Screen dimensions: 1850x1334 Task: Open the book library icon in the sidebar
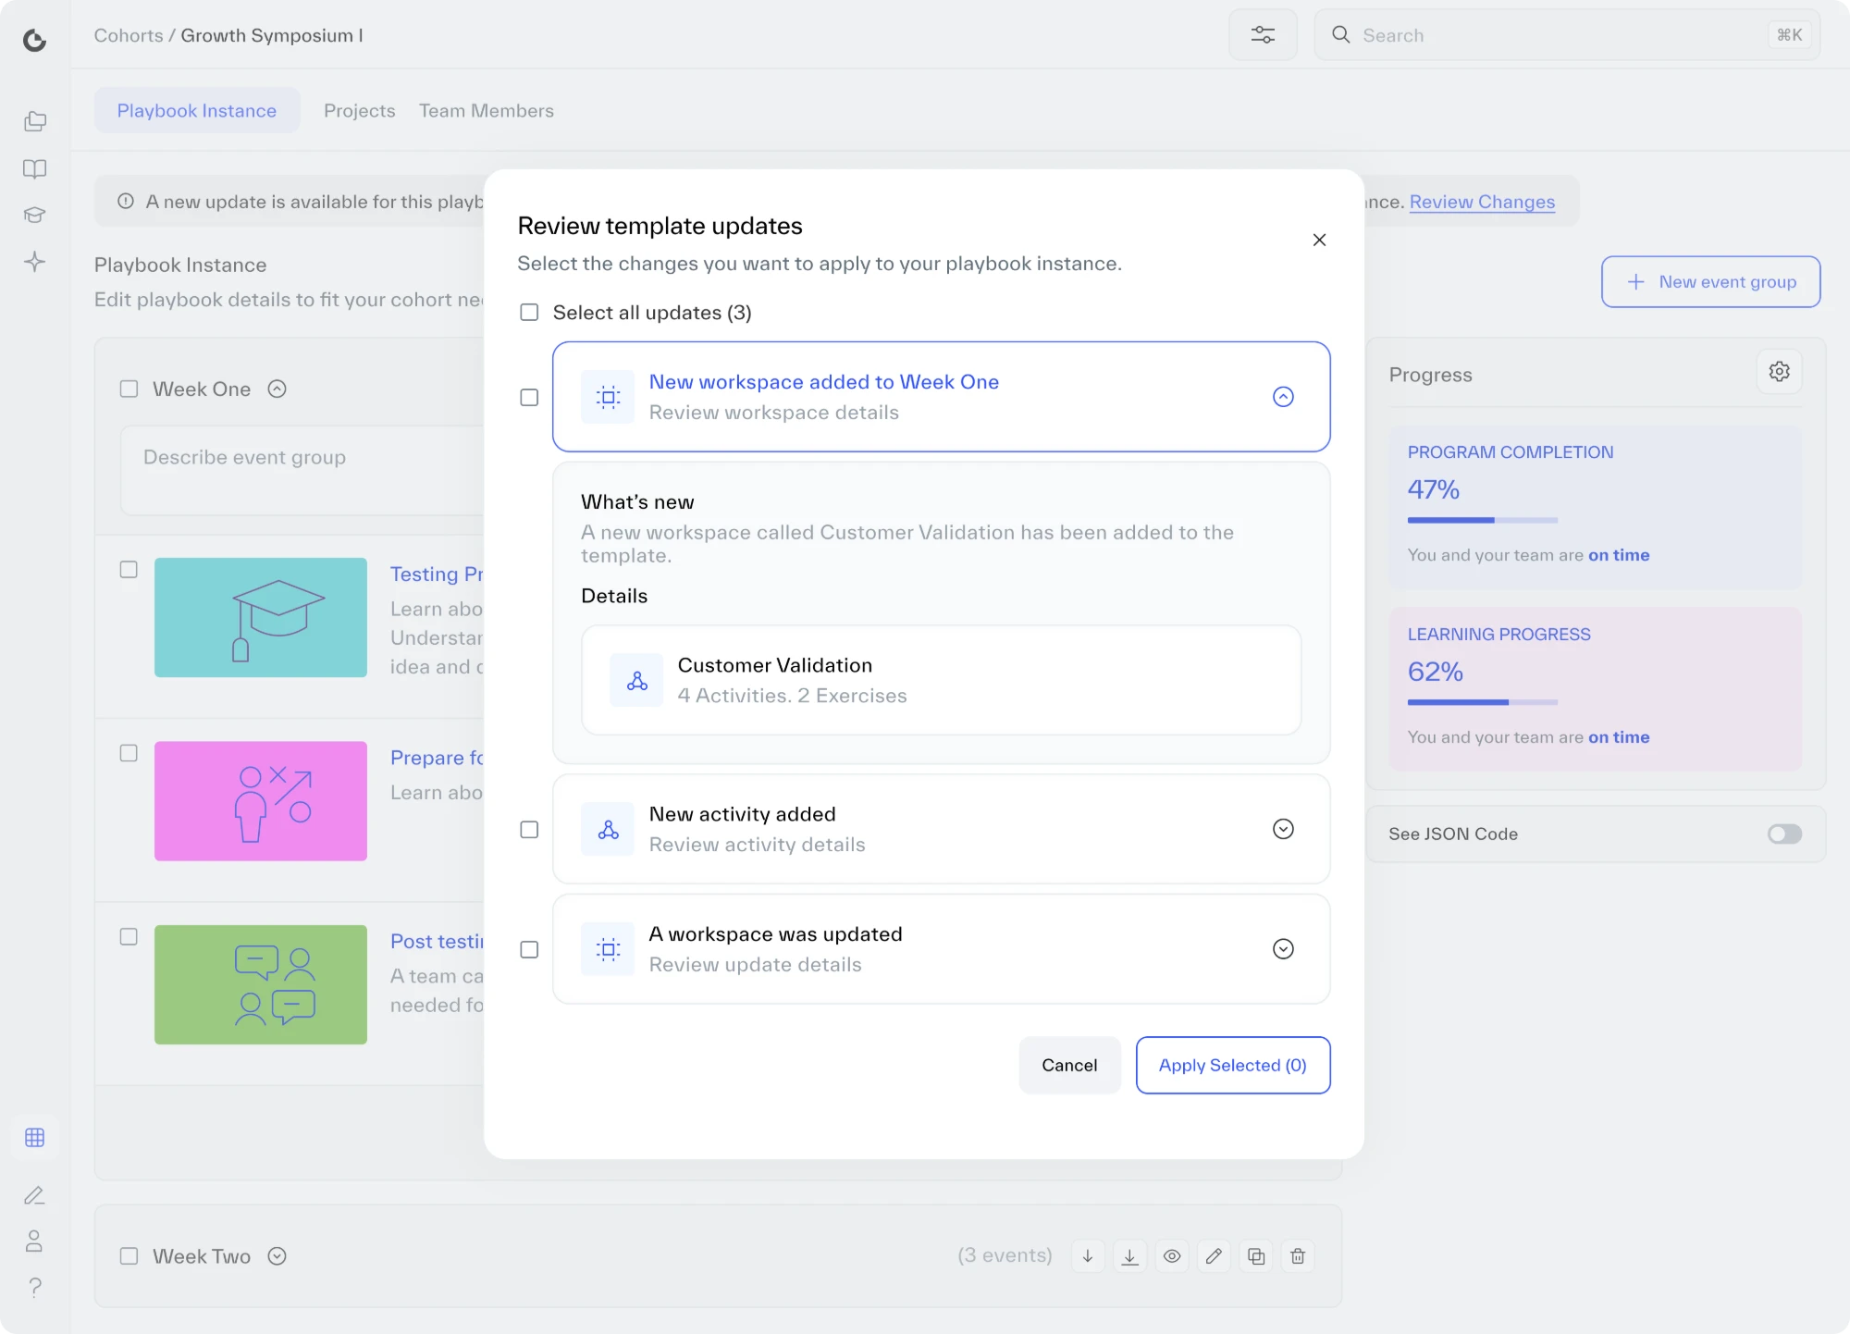(34, 168)
